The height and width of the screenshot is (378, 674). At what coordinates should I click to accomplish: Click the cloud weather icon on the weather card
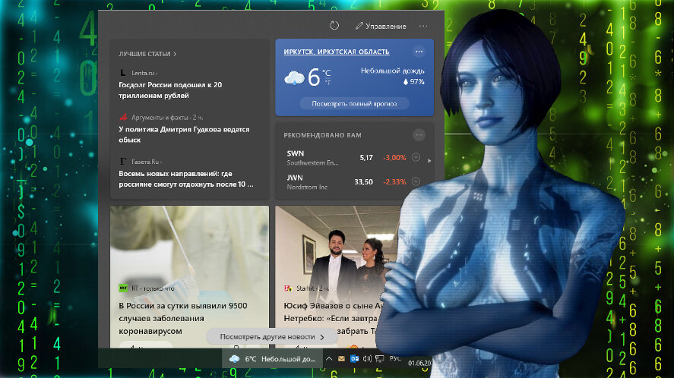[294, 78]
